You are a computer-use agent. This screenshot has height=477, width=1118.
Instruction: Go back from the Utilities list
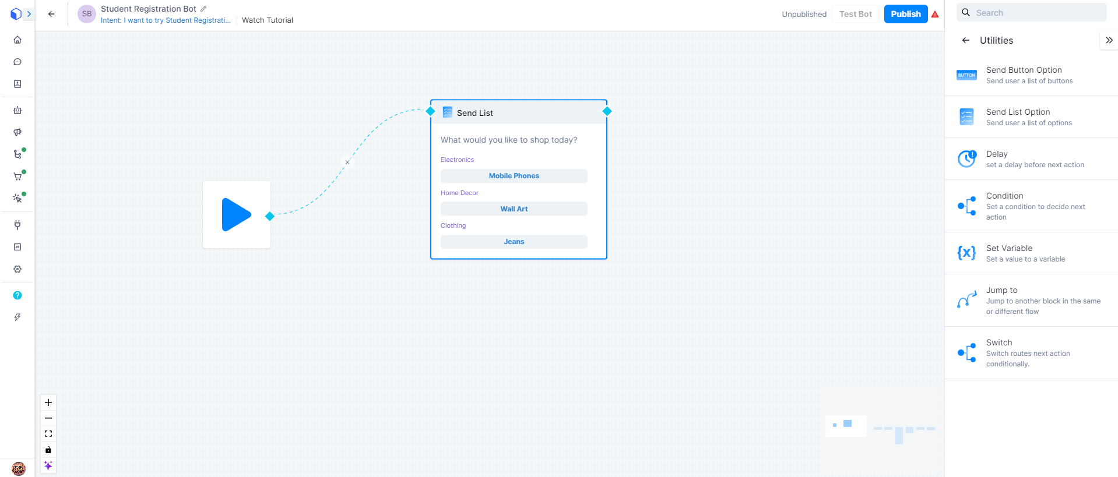click(966, 40)
